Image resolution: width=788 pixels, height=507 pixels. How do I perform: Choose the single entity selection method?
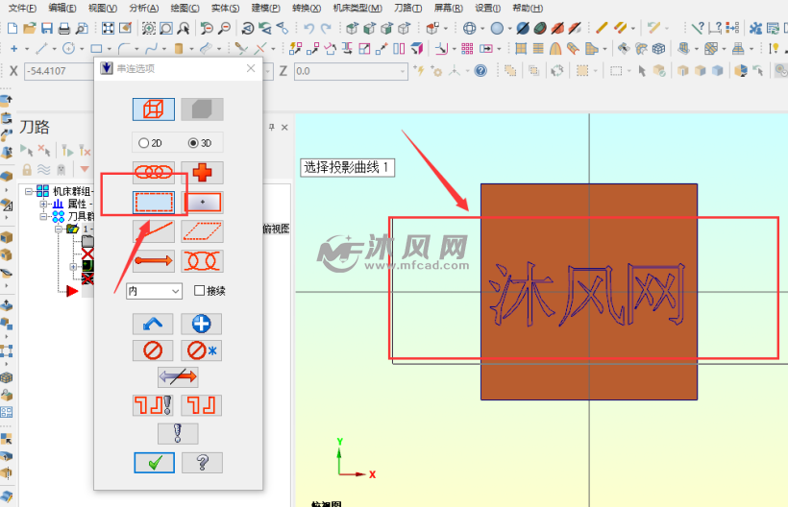154,231
